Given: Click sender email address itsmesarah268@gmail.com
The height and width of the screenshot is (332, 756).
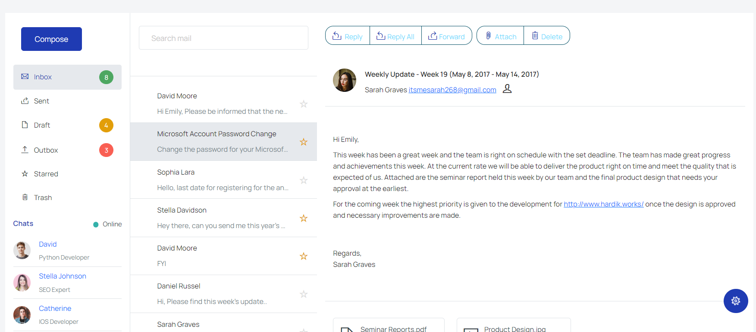Looking at the screenshot, I should click(x=452, y=90).
